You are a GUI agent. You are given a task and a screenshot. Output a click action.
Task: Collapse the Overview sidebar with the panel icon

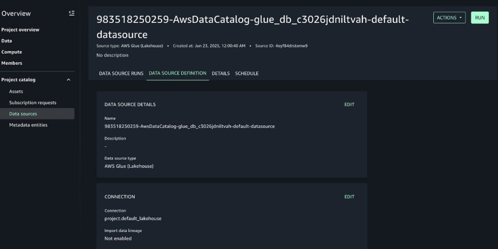[x=72, y=13]
